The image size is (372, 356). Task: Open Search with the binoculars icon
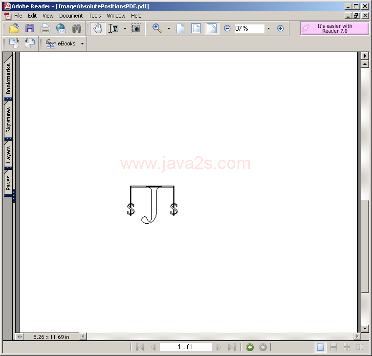(77, 29)
